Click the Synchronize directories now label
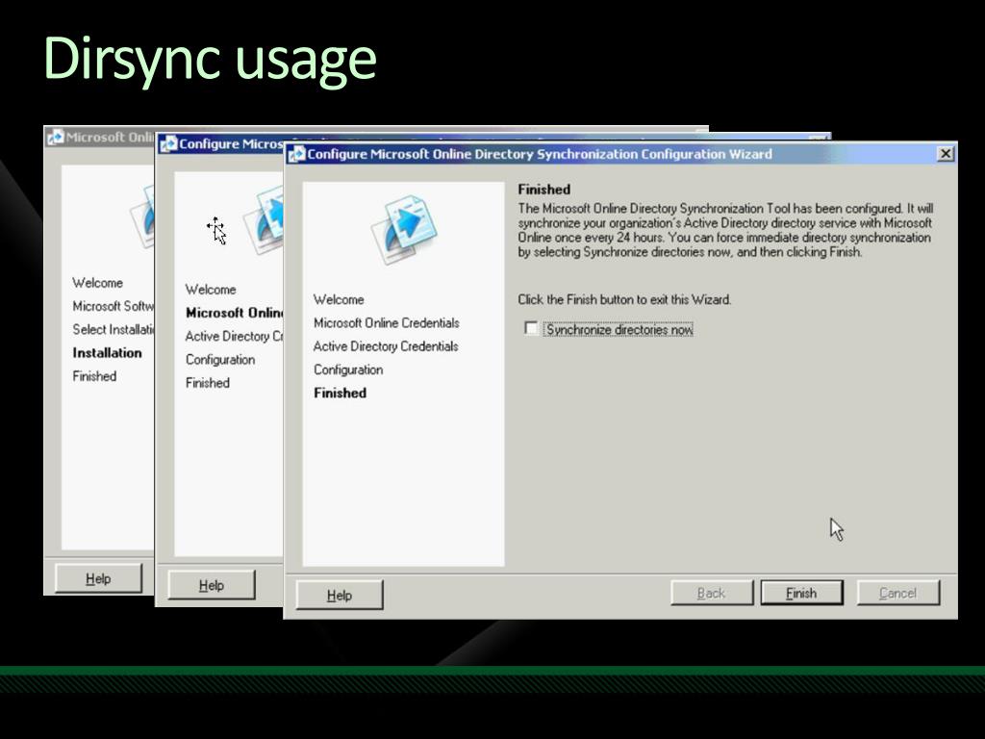 [x=619, y=329]
